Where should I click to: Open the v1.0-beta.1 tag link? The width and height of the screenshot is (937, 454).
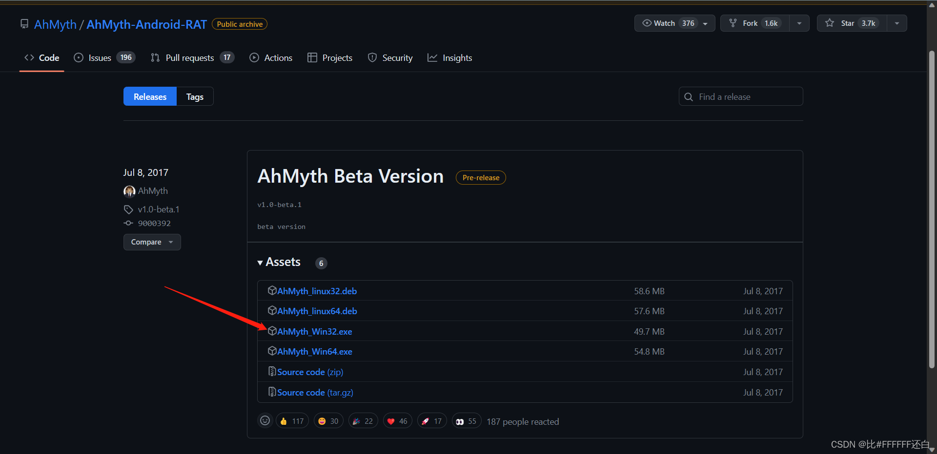click(159, 209)
